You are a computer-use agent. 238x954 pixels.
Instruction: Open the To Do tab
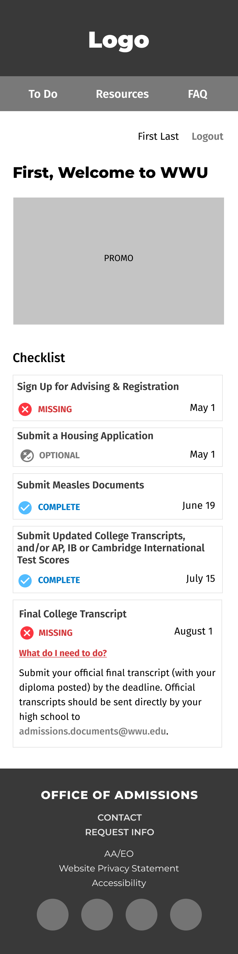(x=43, y=94)
